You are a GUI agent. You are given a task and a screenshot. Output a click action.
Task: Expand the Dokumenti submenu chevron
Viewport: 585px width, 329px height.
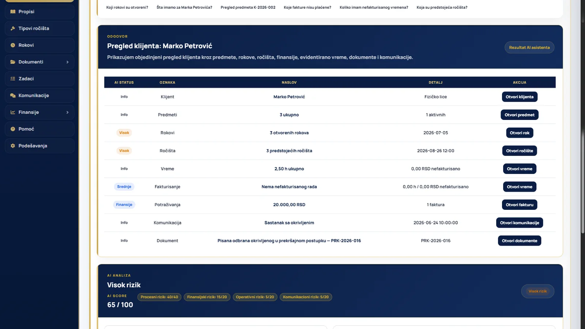point(67,62)
